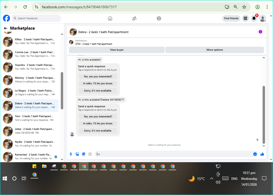Open the Yoandra conversation
The height and width of the screenshot is (195, 273).
[x=30, y=67]
